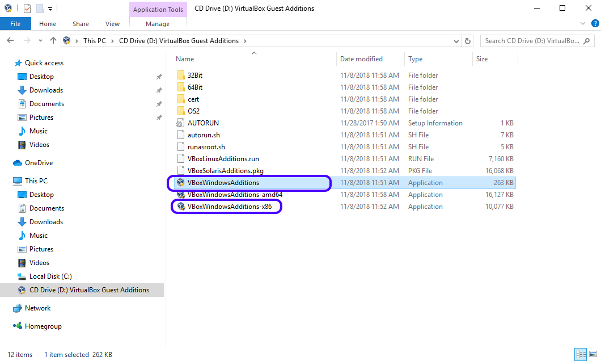Select This PC in the navigation pane

(x=36, y=180)
